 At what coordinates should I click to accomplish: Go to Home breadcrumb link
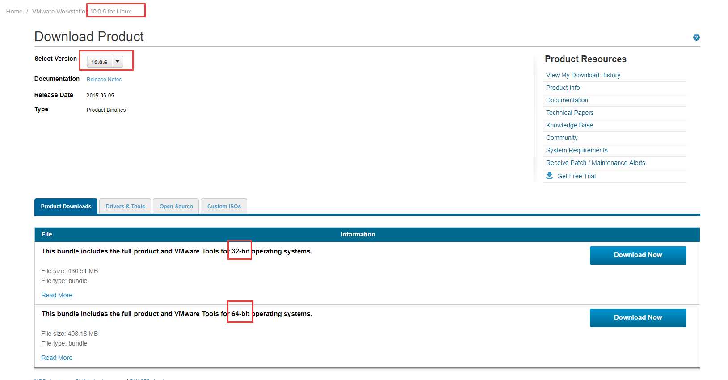14,12
